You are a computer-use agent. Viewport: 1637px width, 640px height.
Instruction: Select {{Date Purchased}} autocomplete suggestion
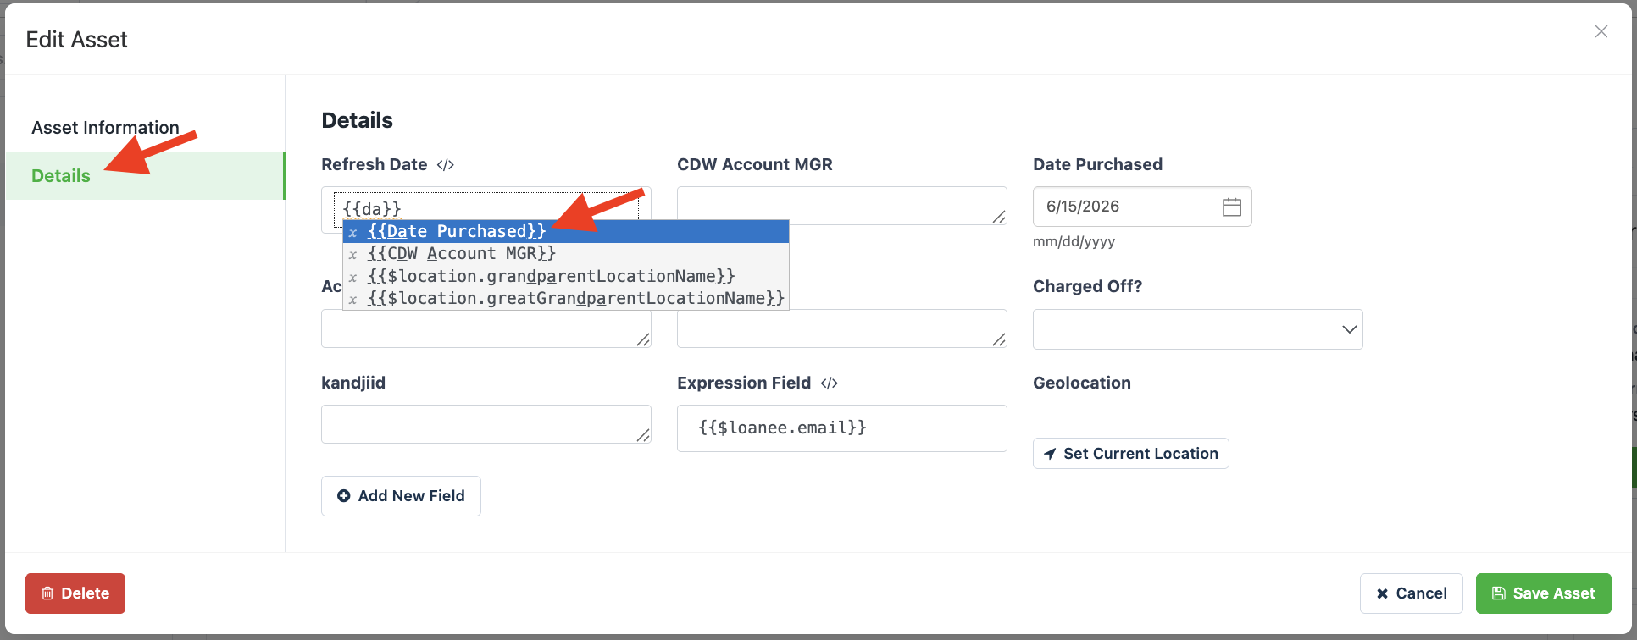pyautogui.click(x=566, y=231)
